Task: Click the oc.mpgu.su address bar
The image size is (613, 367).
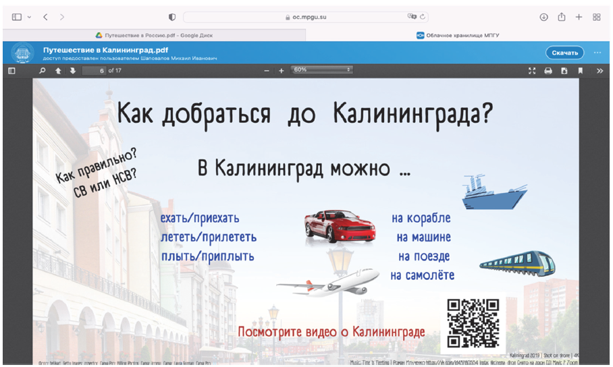Action: pyautogui.click(x=305, y=17)
